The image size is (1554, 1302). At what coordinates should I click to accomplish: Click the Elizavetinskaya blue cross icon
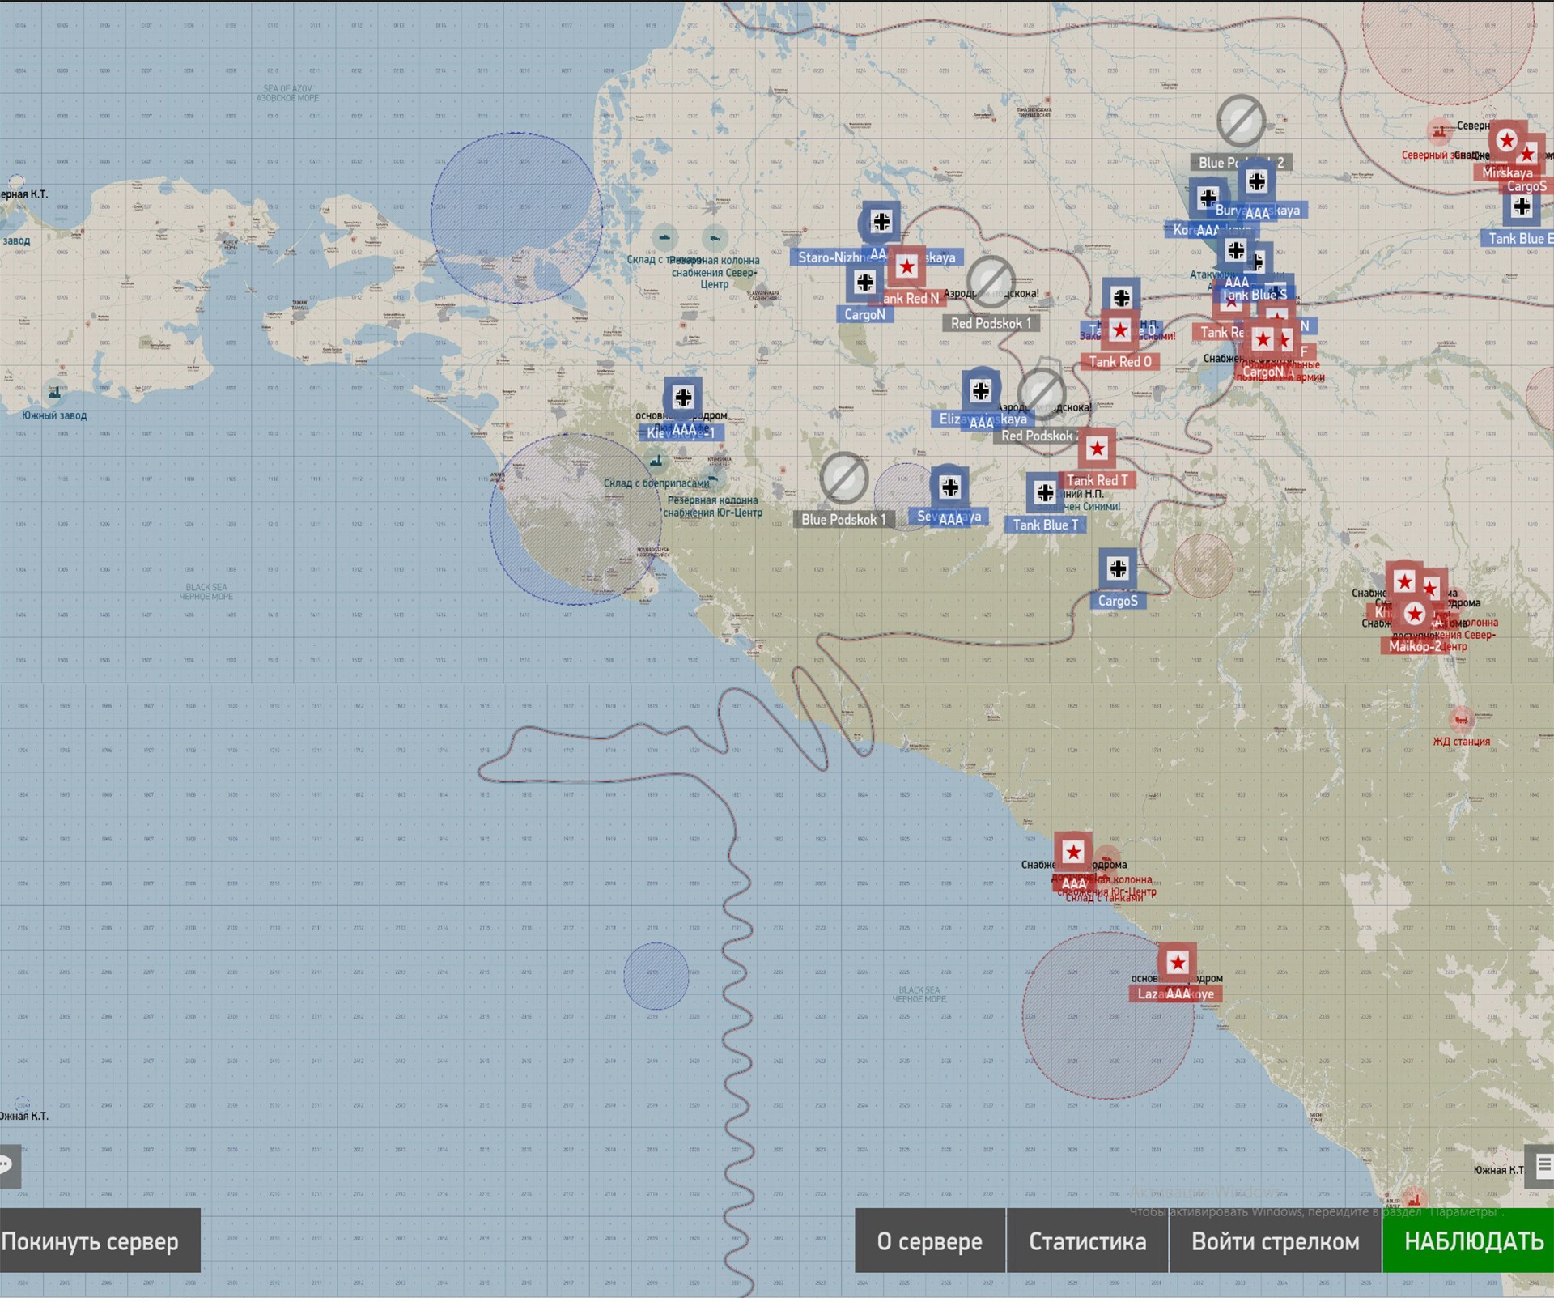pyautogui.click(x=981, y=391)
